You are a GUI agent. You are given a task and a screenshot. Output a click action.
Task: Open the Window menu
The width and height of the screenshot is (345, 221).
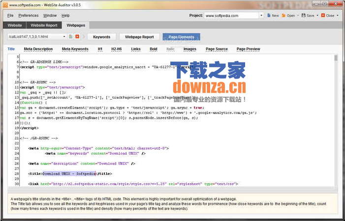[50, 15]
